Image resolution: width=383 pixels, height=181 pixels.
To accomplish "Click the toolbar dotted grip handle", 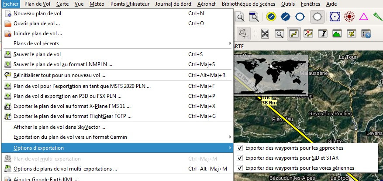I will click(x=256, y=34).
